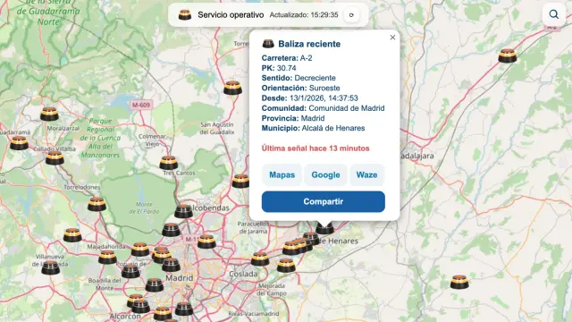The height and width of the screenshot is (322, 572).
Task: Select beacon marker northwest of Majadahonda
Action: (x=72, y=234)
